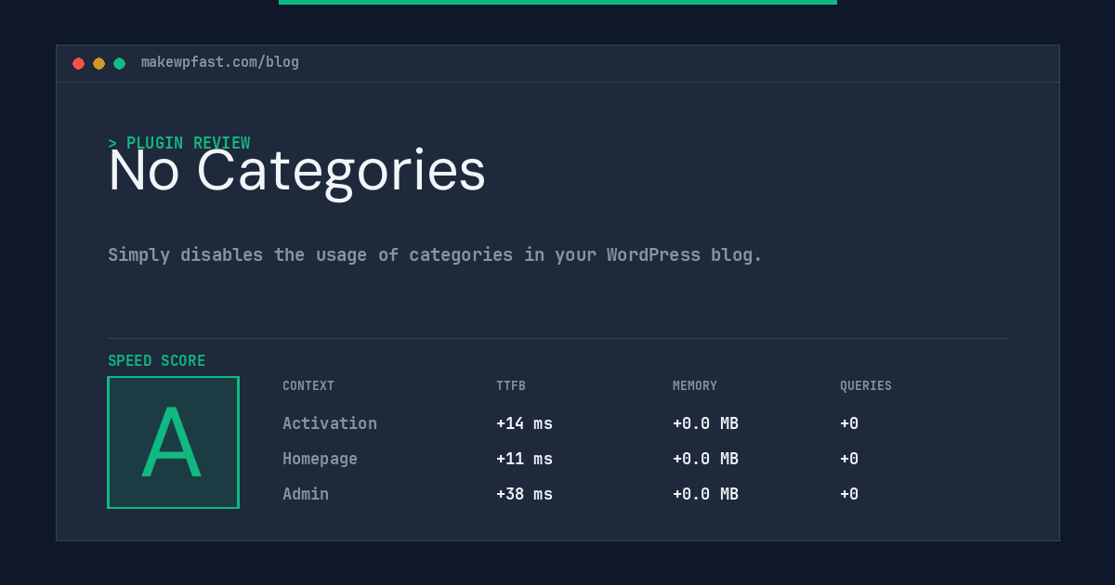Click the green window dot
1115x585 pixels.
[x=119, y=63]
